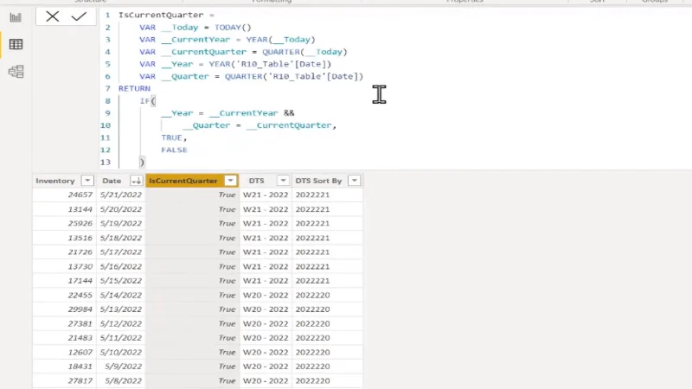692x389 pixels.
Task: Select the DTS Sort By column header
Action: tap(318, 181)
